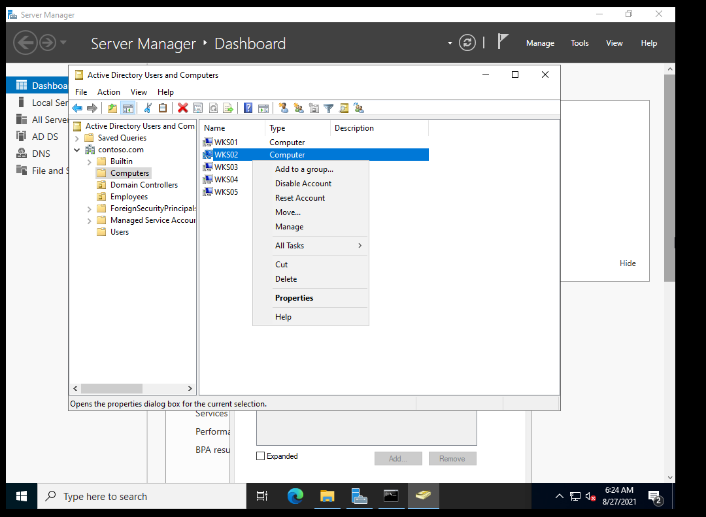Image resolution: width=706 pixels, height=517 pixels.
Task: Open the All Tasks submenu
Action: pyautogui.click(x=311, y=246)
